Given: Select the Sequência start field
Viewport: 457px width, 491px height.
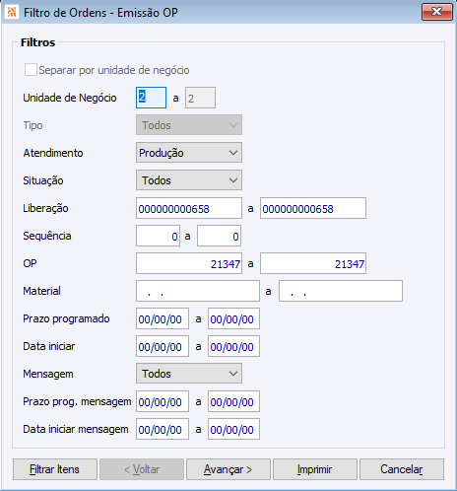Looking at the screenshot, I should [x=158, y=236].
